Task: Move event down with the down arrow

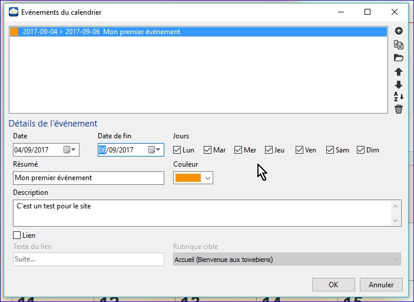Action: [399, 85]
